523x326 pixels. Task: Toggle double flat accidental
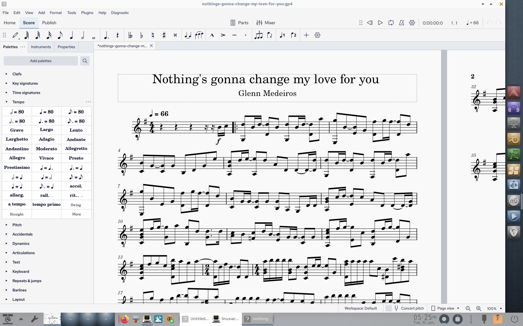point(130,35)
